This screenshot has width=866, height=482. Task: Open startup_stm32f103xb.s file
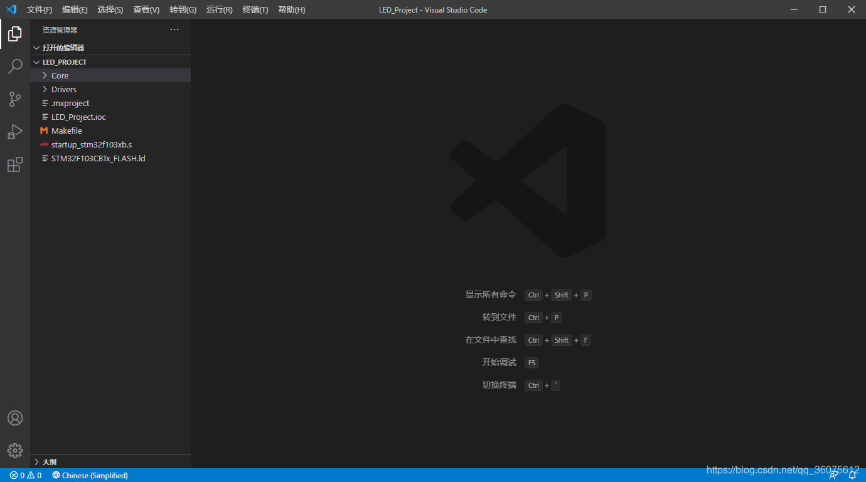(110, 144)
